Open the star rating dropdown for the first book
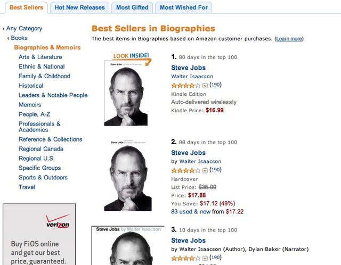Viewport: 341px width, 265px height. [x=205, y=85]
